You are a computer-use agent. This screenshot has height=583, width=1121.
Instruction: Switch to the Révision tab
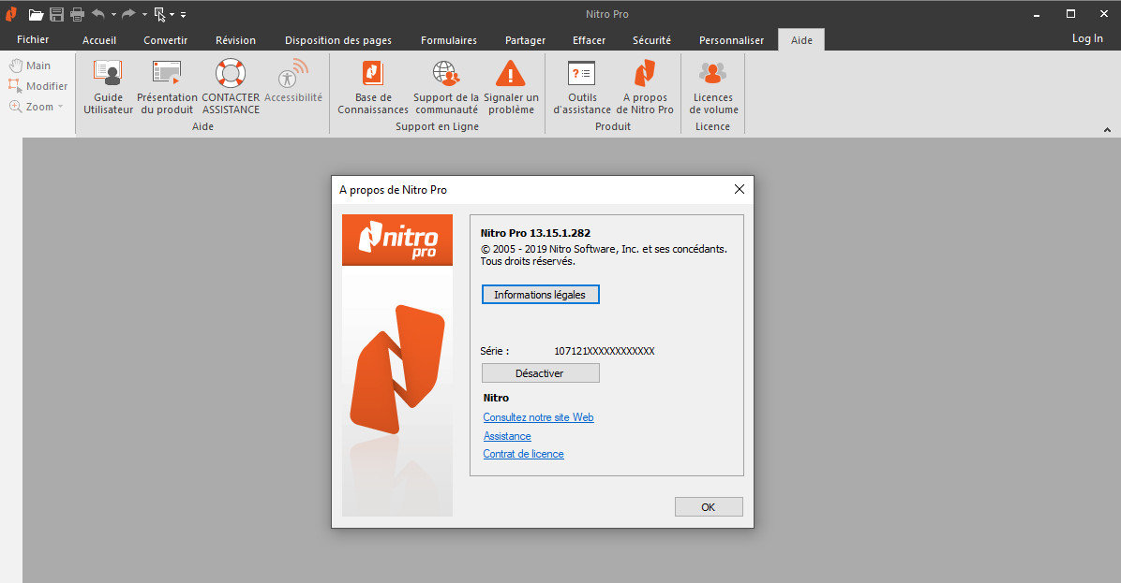point(236,40)
